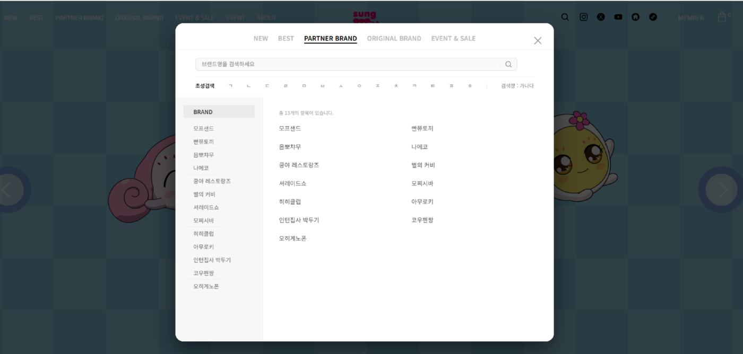This screenshot has width=743, height=354.
Task: Open 코우펜짱 link in the main brand list
Action: 422,220
